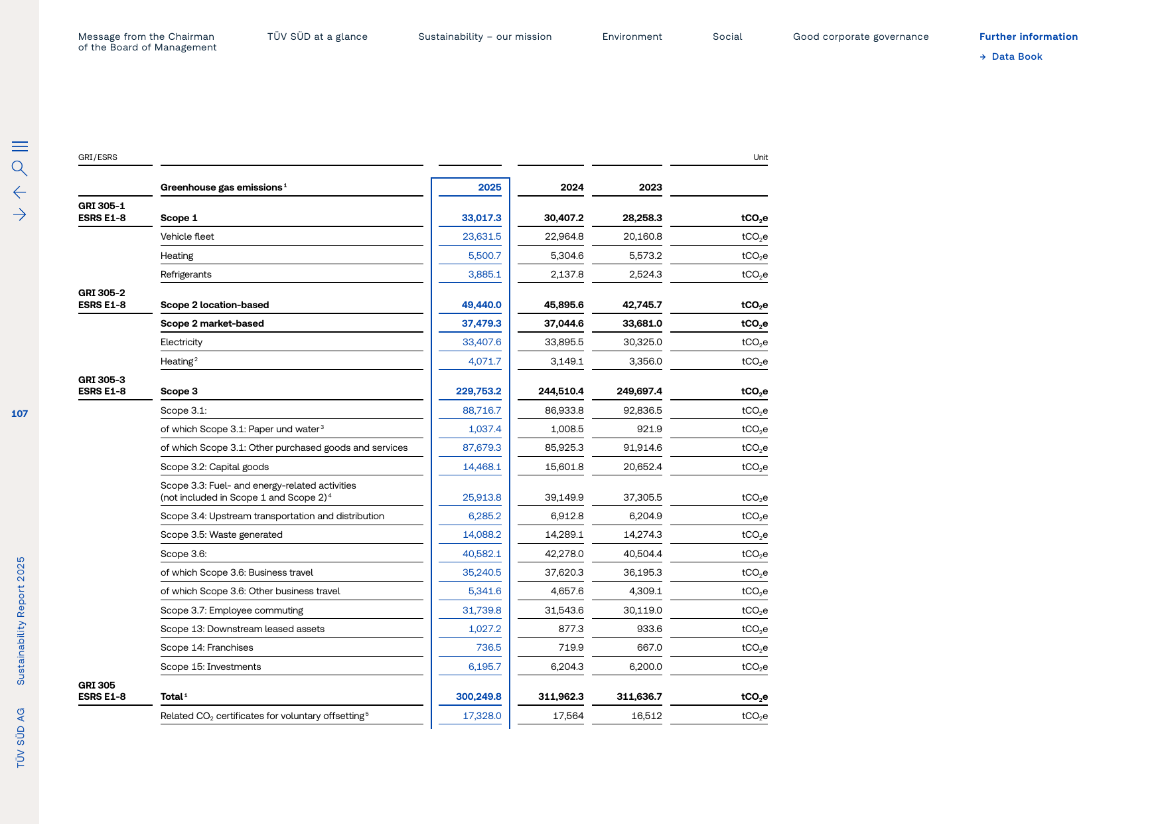The height and width of the screenshot is (824, 1164).
Task: Click Scope 3 2024 value 244,510.4
Action: click(561, 391)
